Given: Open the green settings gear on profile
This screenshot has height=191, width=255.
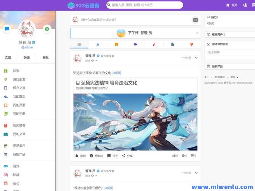Looking at the screenshot, I should coord(47,29).
